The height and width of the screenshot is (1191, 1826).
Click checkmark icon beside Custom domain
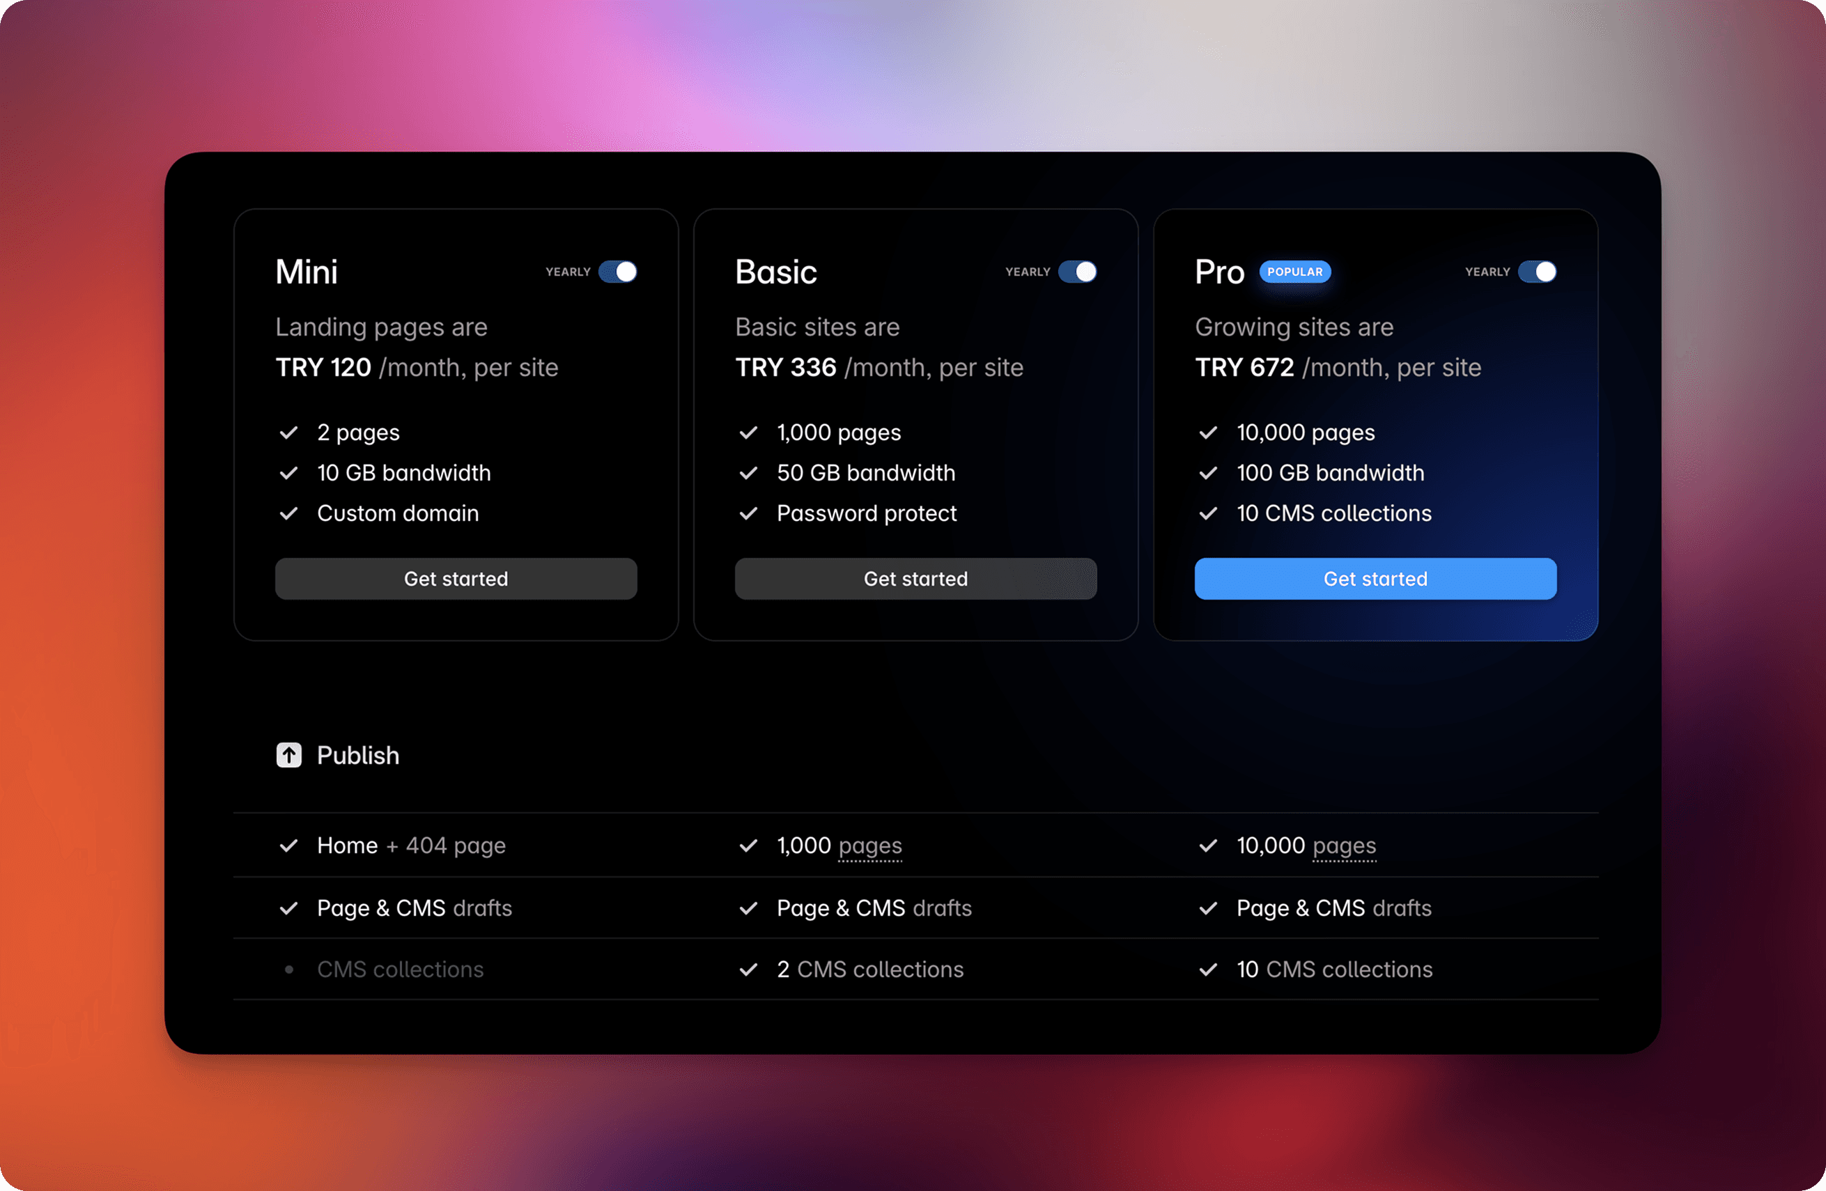point(288,514)
